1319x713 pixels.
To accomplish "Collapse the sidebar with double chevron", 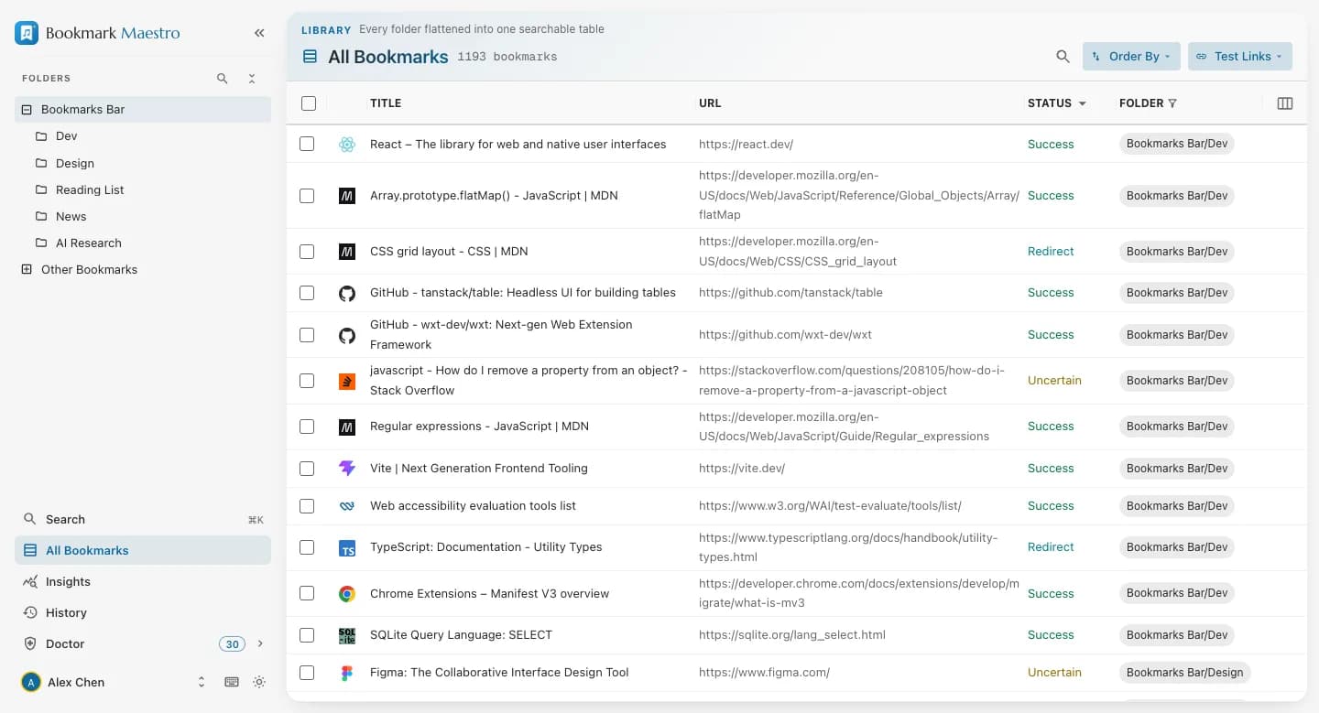I will click(259, 33).
